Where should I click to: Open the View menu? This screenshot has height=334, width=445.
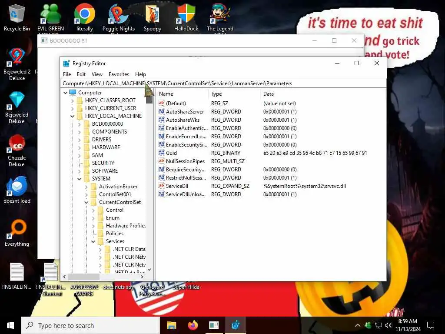(x=97, y=74)
